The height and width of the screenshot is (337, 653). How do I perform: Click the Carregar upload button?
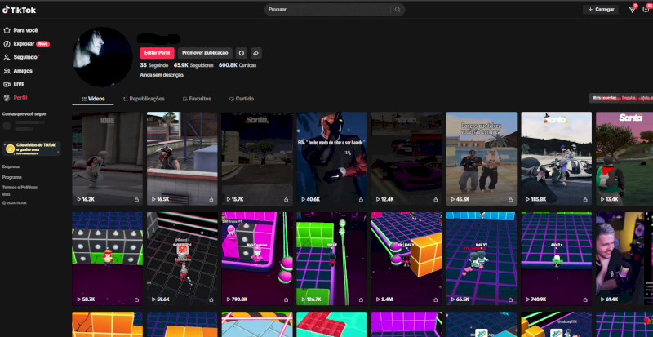(601, 10)
